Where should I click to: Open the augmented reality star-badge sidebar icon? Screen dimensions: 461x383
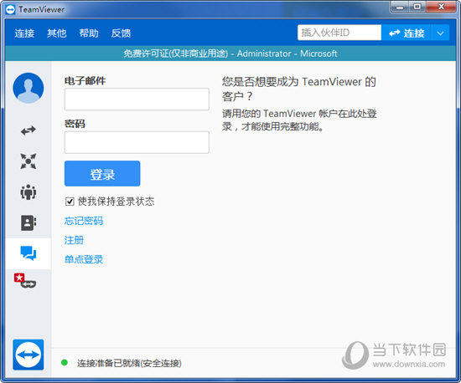click(x=25, y=281)
